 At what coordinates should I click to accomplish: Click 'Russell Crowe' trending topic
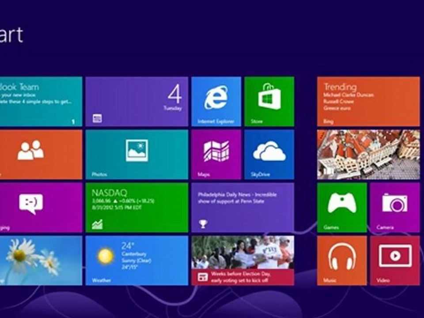(x=339, y=102)
